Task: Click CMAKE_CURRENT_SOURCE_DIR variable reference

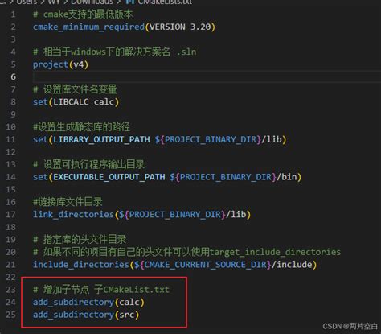Action: point(206,265)
